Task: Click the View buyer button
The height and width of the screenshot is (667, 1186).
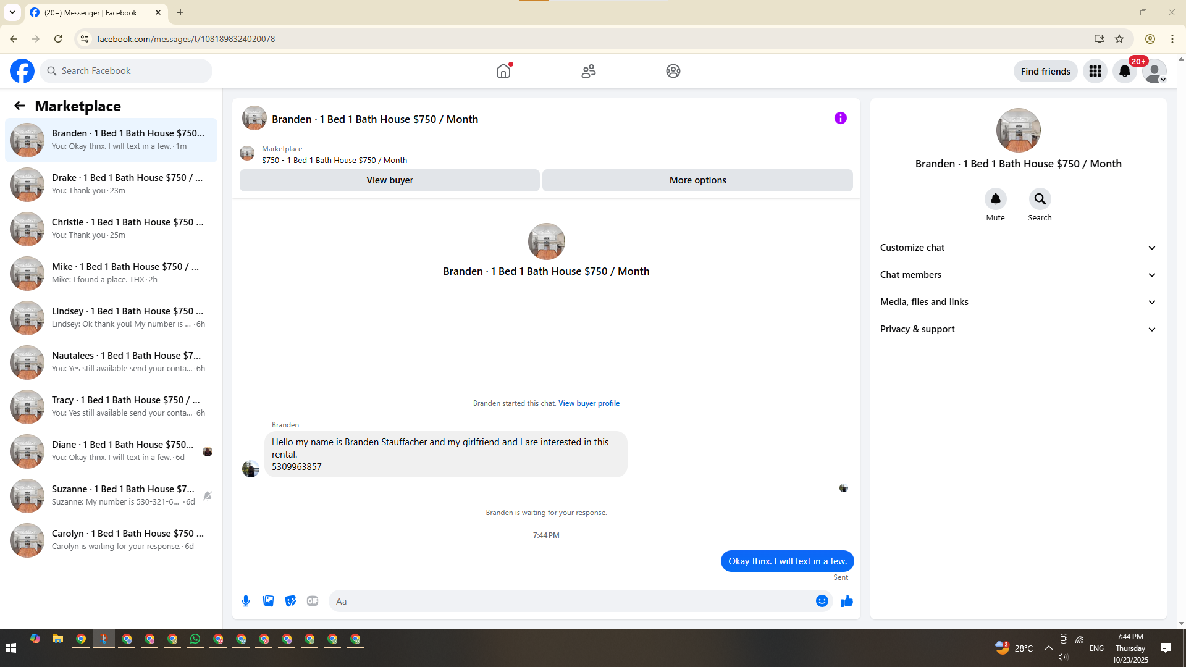Action: [389, 180]
